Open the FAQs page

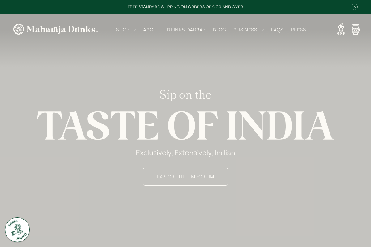coord(277,30)
